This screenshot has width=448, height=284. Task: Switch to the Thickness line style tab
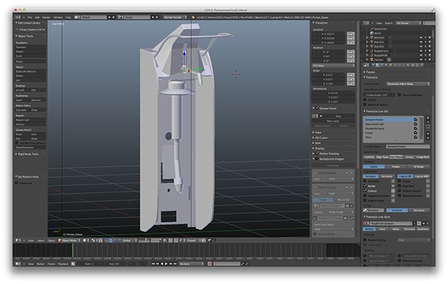coord(409,229)
